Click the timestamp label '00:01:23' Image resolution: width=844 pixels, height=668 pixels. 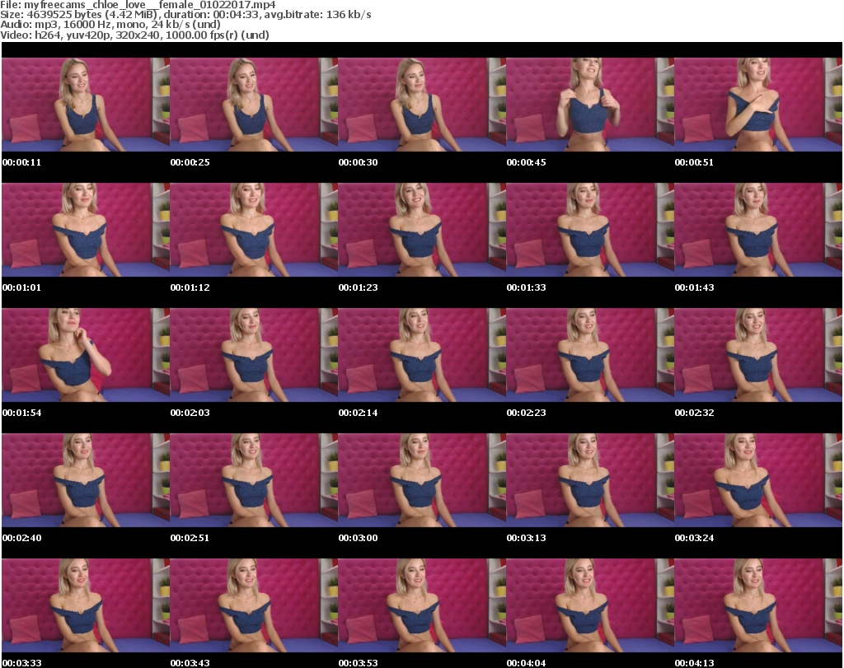point(358,287)
